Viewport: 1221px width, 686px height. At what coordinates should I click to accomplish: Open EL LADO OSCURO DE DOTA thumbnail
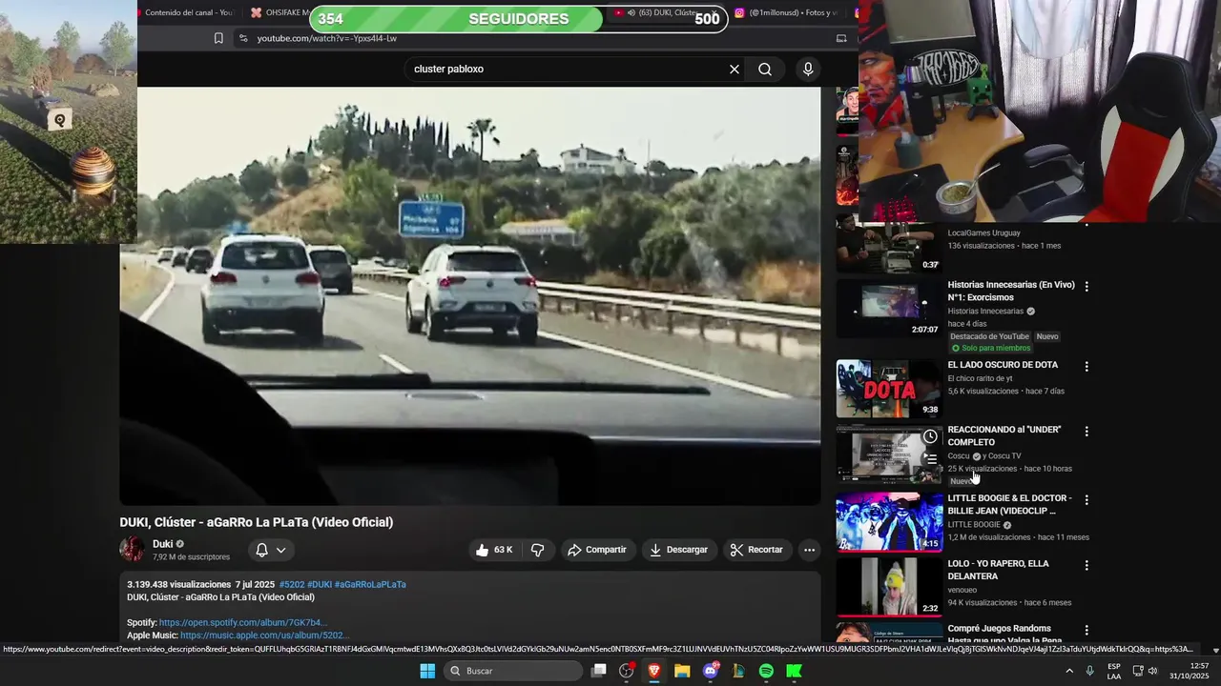pyautogui.click(x=889, y=389)
